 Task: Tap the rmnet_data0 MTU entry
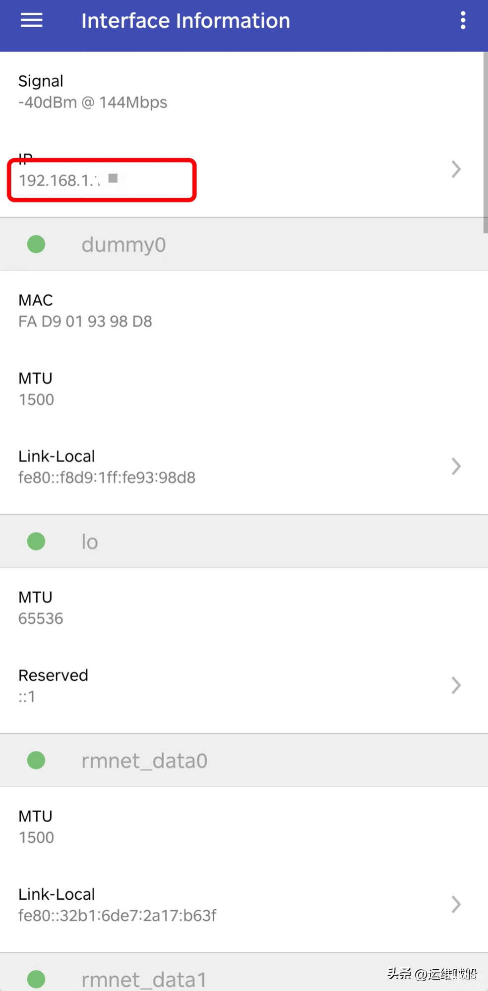tap(36, 826)
